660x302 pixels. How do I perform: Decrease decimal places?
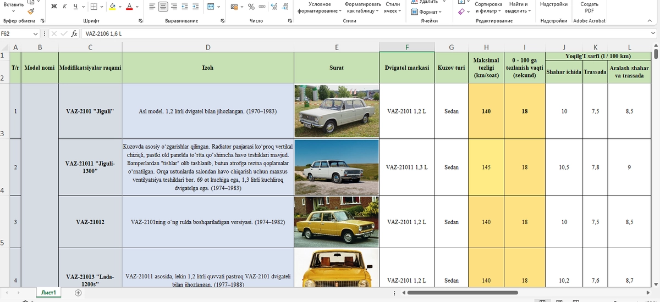coord(285,7)
